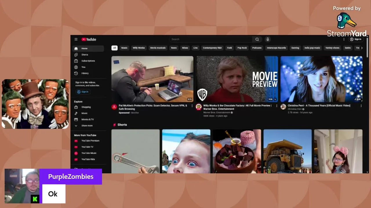Image resolution: width=371 pixels, height=208 pixels.
Task: Select the Mixes filter chip
Action: [185, 48]
